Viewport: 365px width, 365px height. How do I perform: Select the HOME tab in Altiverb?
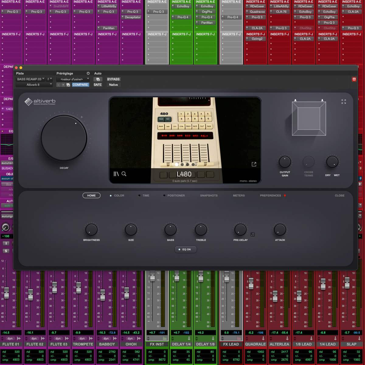[x=92, y=196]
